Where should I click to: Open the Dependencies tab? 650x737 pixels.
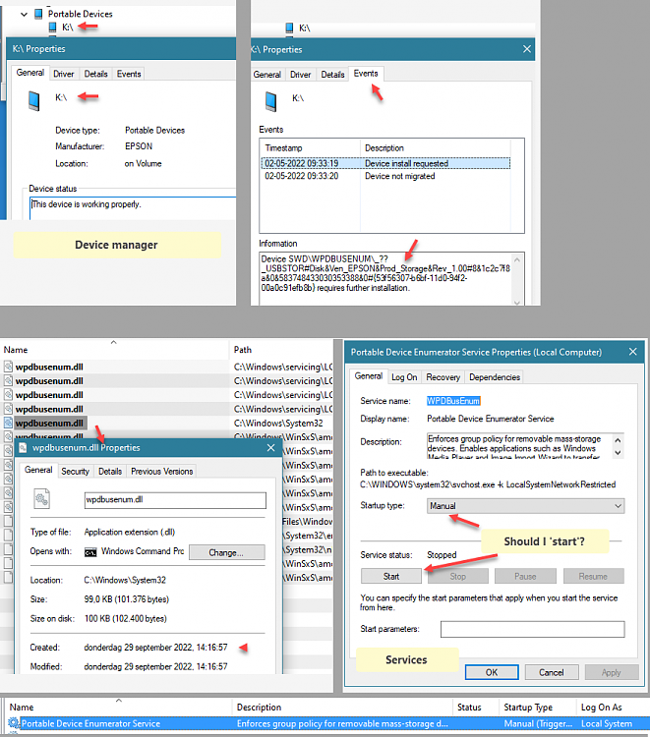tap(495, 377)
